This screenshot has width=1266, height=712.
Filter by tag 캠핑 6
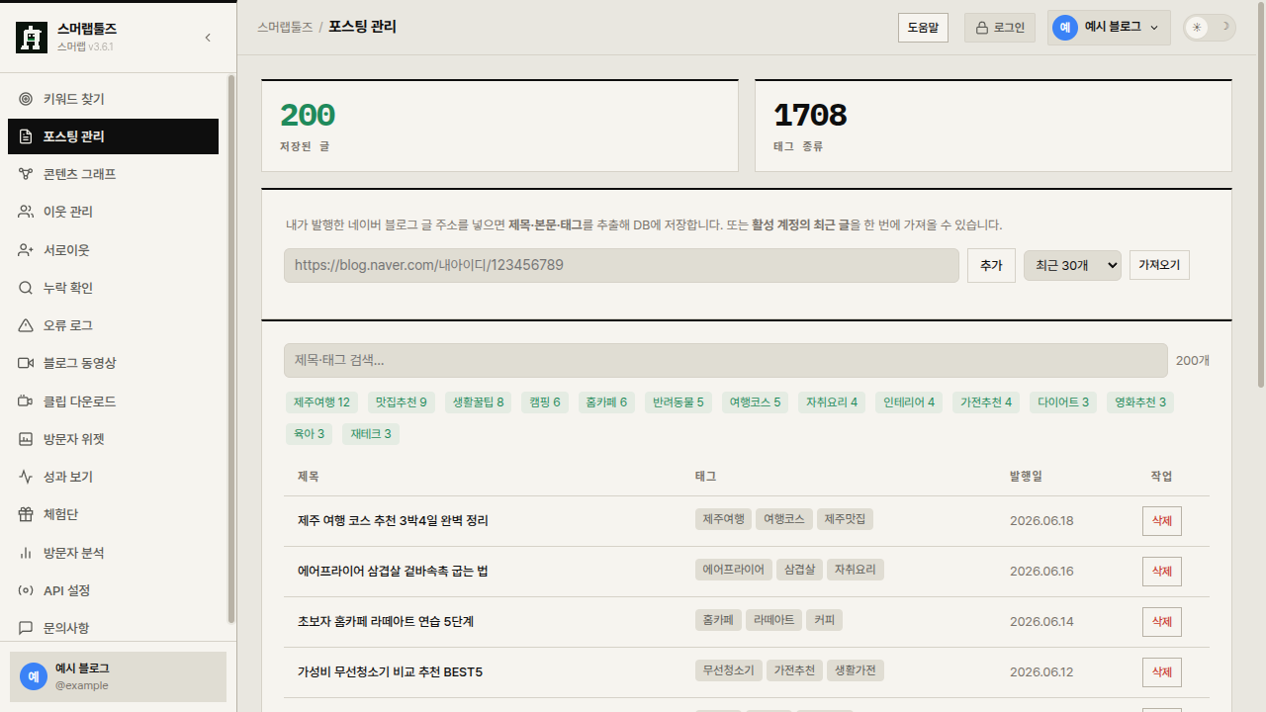545,402
